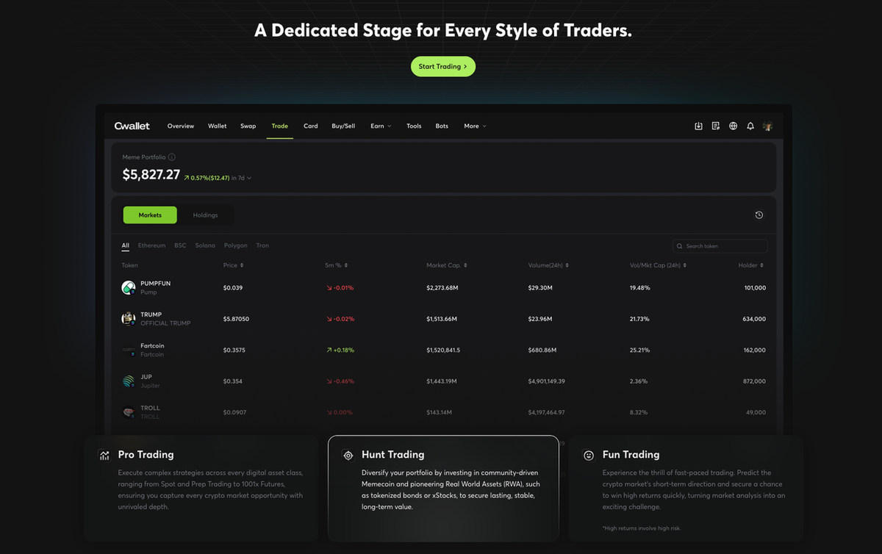Filter tokens by Solana chain

tap(205, 245)
